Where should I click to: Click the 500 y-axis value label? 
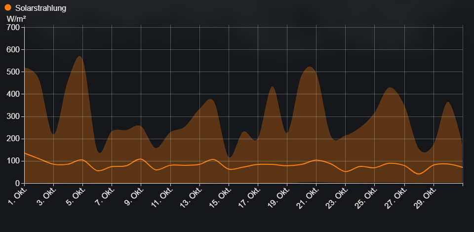coord(12,72)
